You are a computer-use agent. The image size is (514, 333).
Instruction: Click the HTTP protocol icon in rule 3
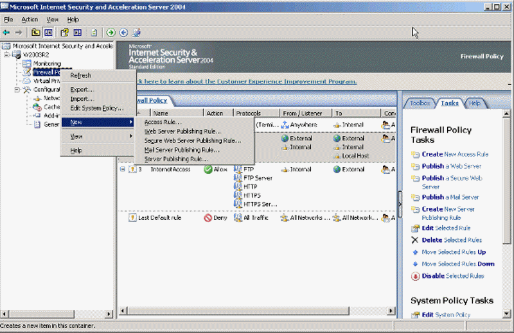coord(238,187)
